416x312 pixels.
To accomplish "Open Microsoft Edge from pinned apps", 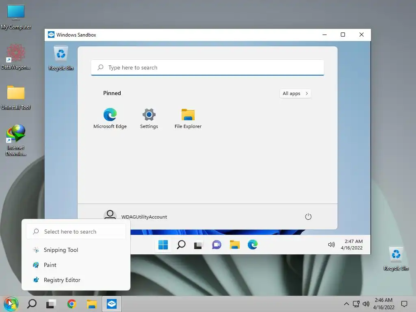I will [x=110, y=118].
